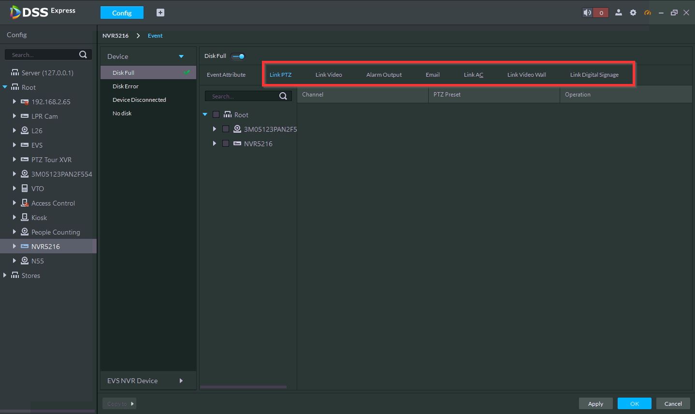Click the magnifier in Config search box
695x414 pixels.
[83, 55]
